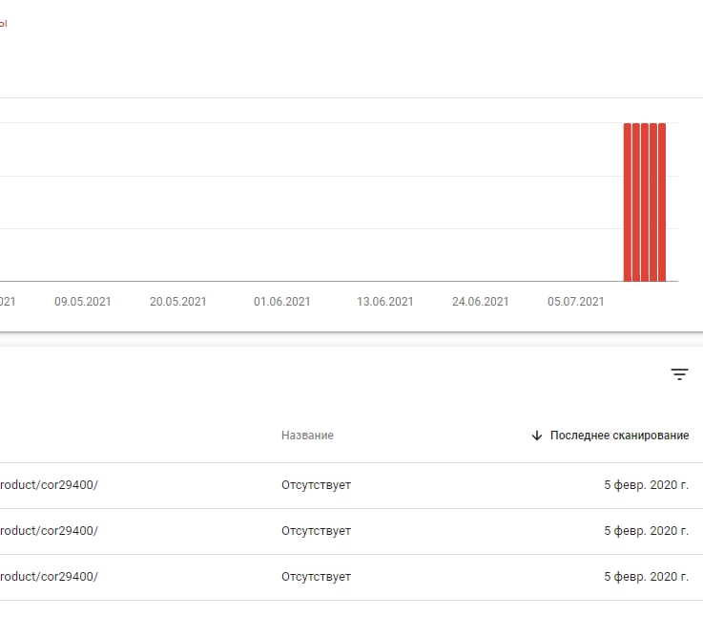Image resolution: width=703 pixels, height=617 pixels.
Task: Click the 24.06.2021 axis date label
Action: [480, 301]
